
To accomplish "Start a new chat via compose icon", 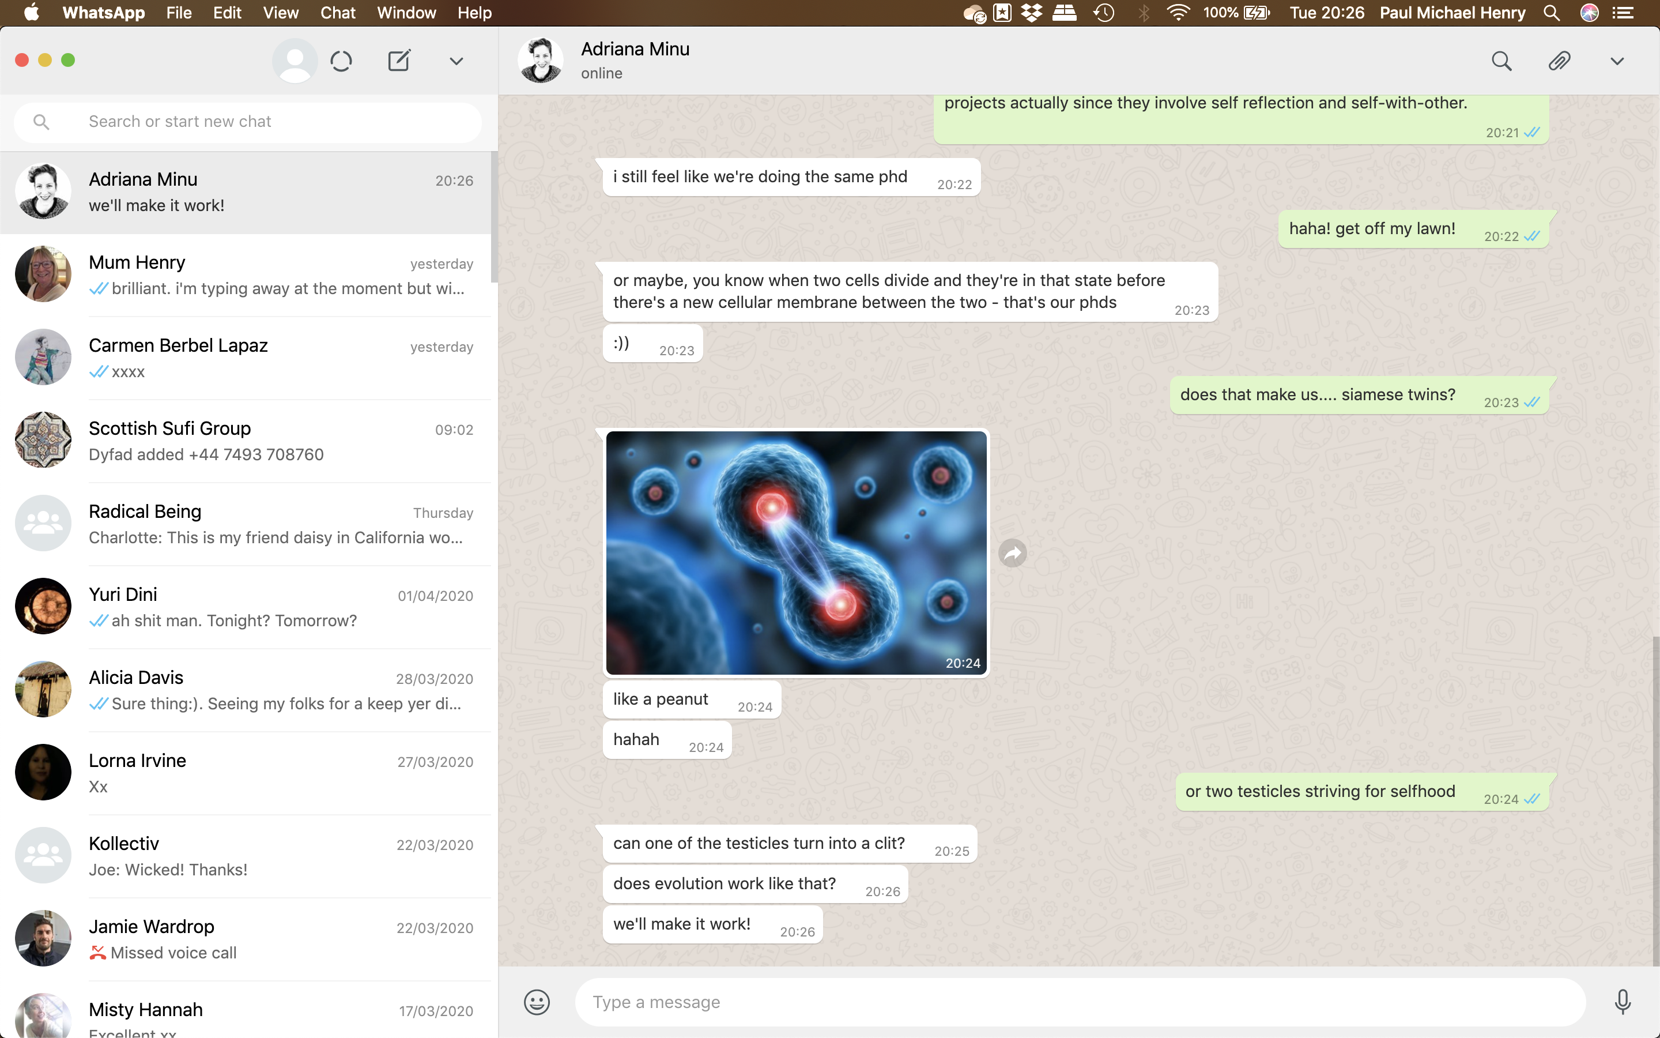I will 398,61.
